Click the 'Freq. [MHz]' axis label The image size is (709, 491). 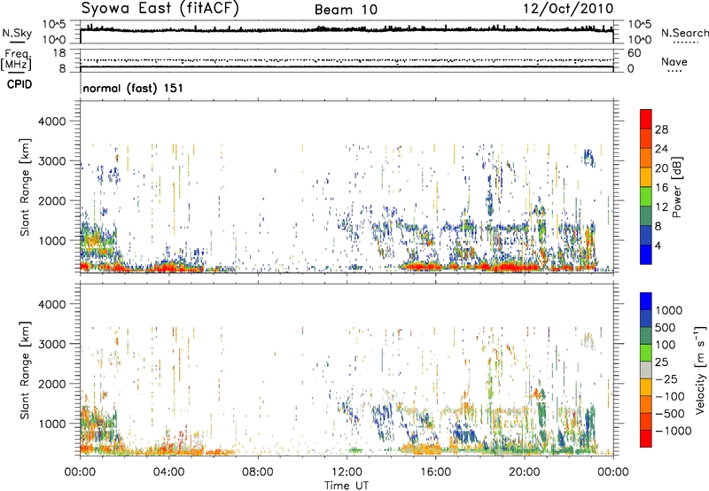tap(17, 60)
